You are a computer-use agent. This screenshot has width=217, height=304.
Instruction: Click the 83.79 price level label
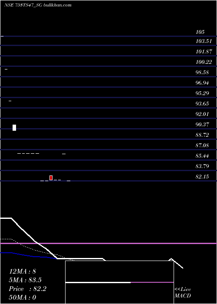[202, 166]
